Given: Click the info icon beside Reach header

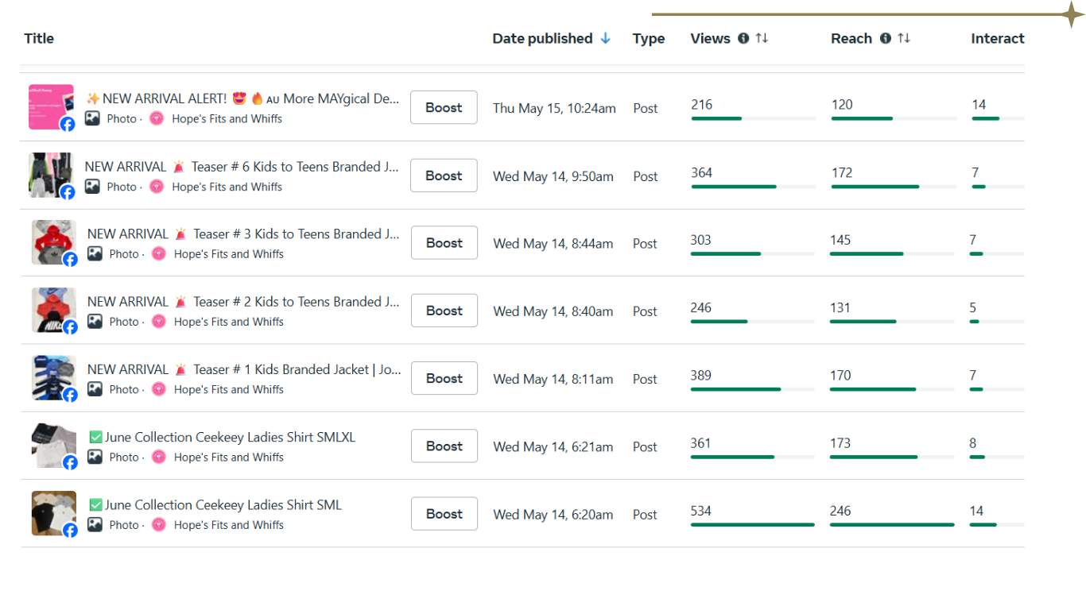Looking at the screenshot, I should point(885,38).
